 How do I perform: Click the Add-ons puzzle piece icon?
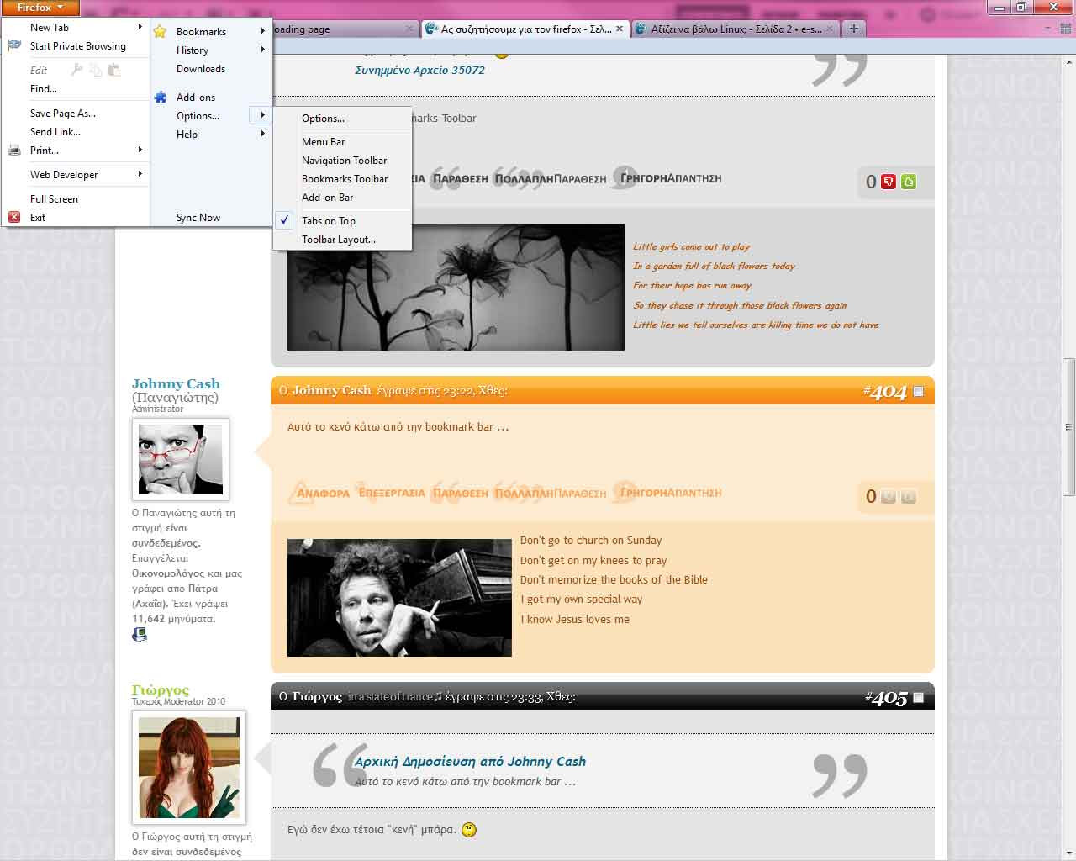160,98
